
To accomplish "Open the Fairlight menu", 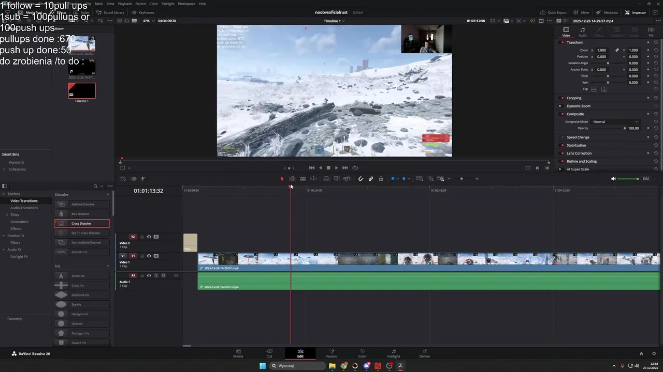I will point(168,4).
